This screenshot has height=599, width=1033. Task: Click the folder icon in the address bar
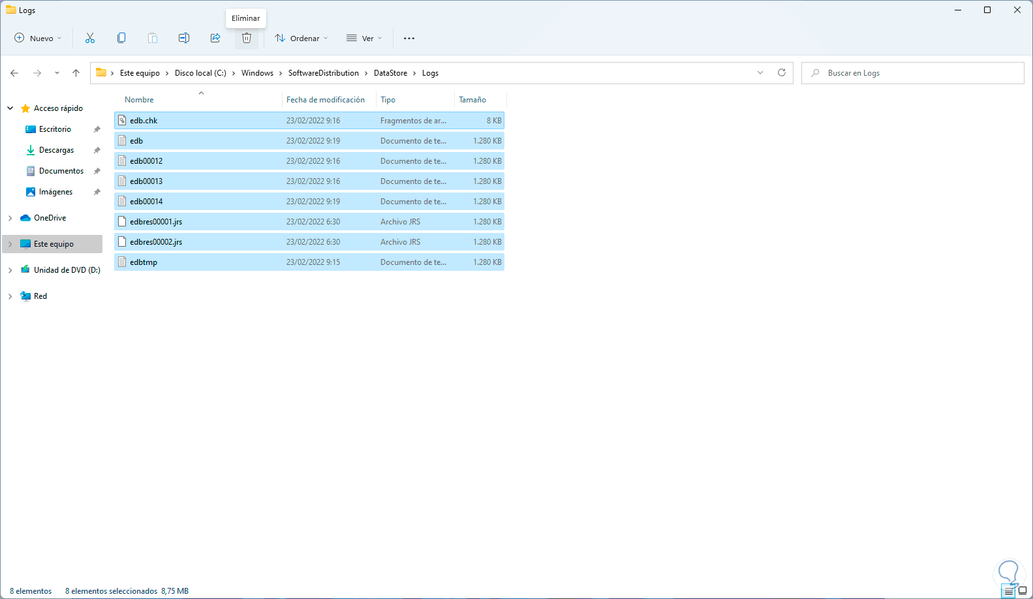pos(101,72)
